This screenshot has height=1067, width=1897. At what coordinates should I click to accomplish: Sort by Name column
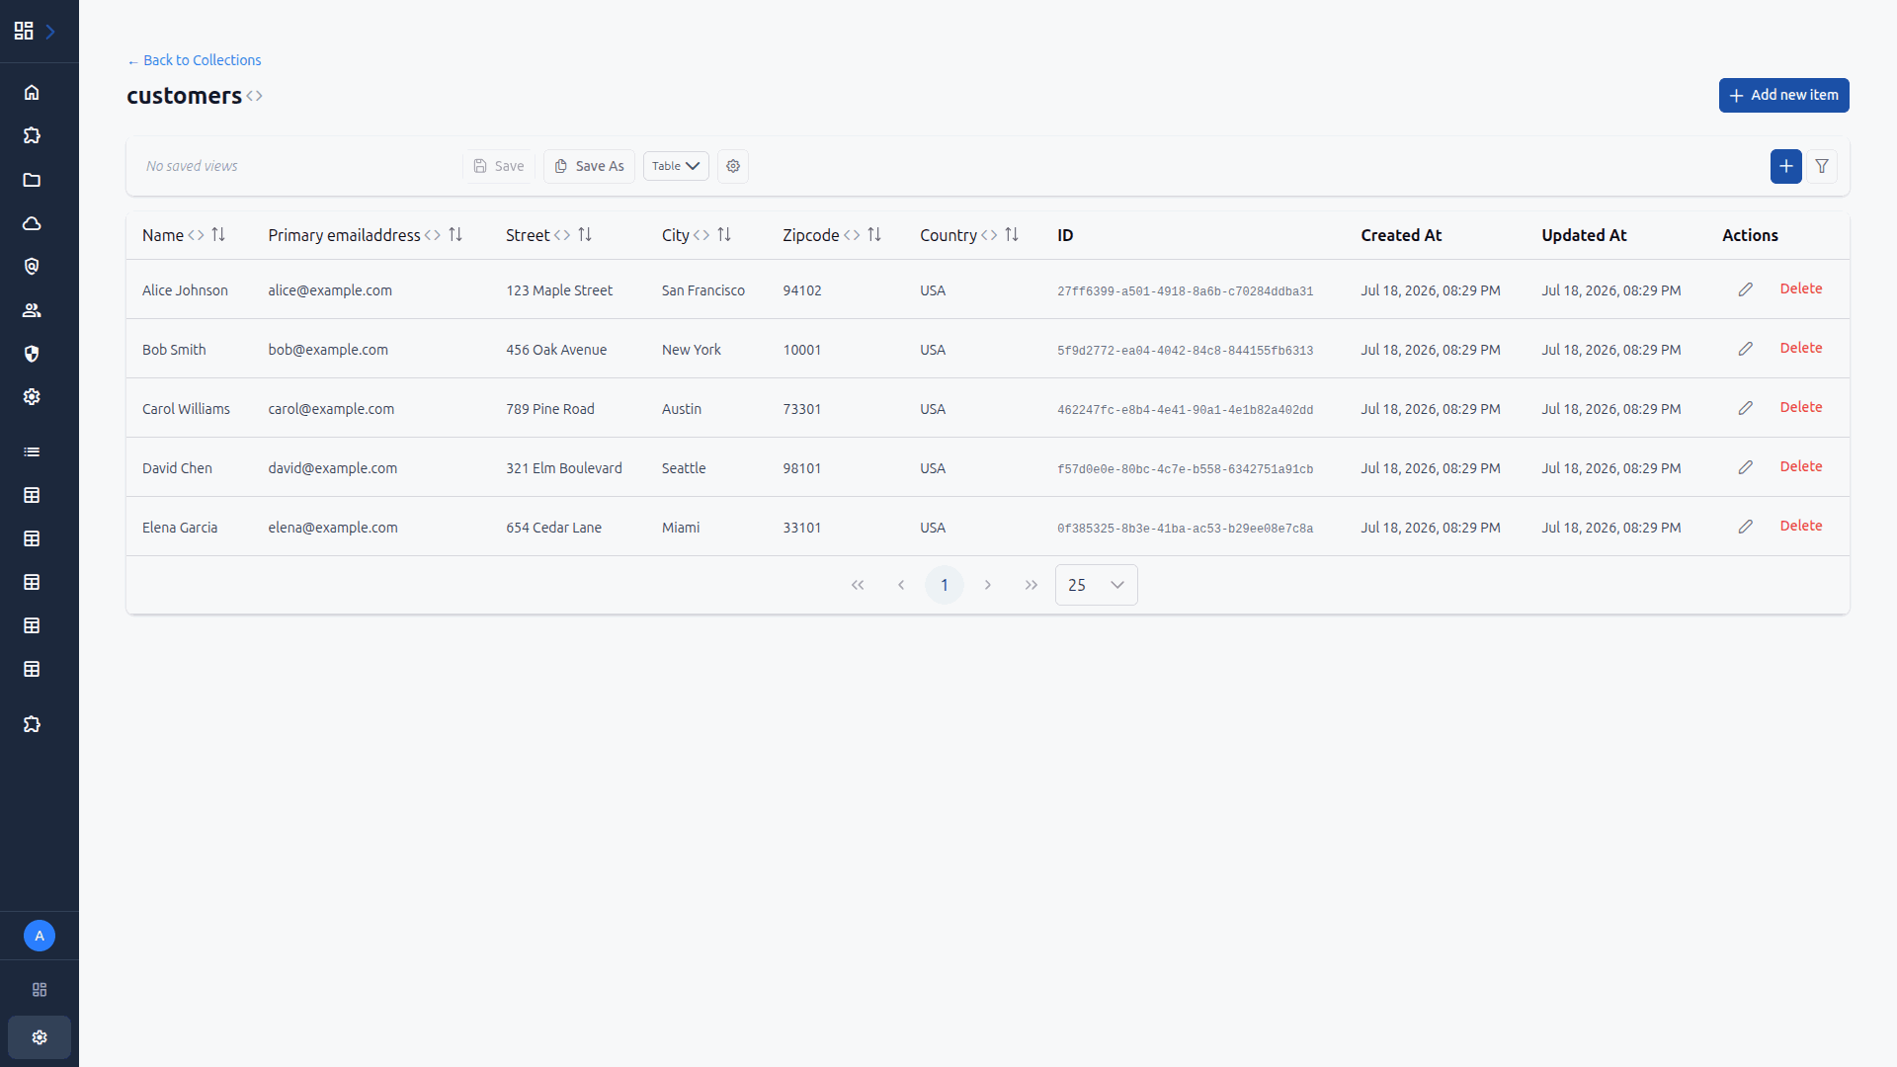tap(218, 235)
